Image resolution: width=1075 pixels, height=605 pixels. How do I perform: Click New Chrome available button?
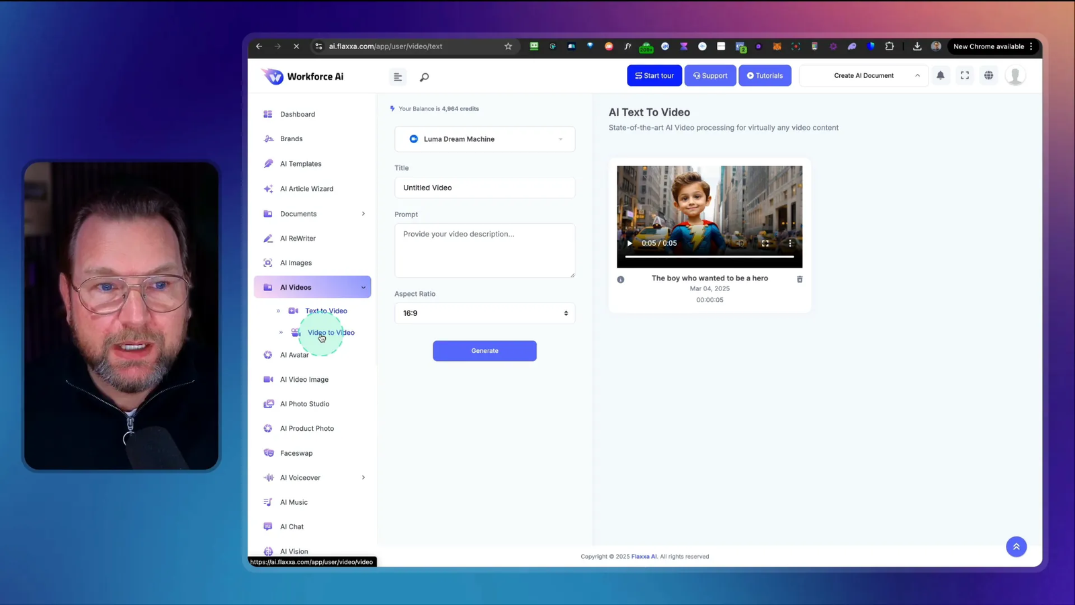pos(993,46)
